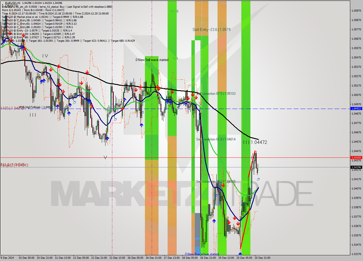Click the 'Point A:1.05341' info line
This screenshot has height=261, width=363.
(x=11, y=10)
